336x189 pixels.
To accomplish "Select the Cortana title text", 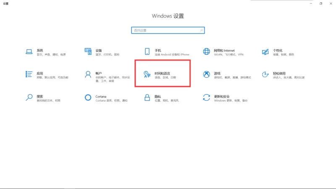I will pyautogui.click(x=101, y=97).
